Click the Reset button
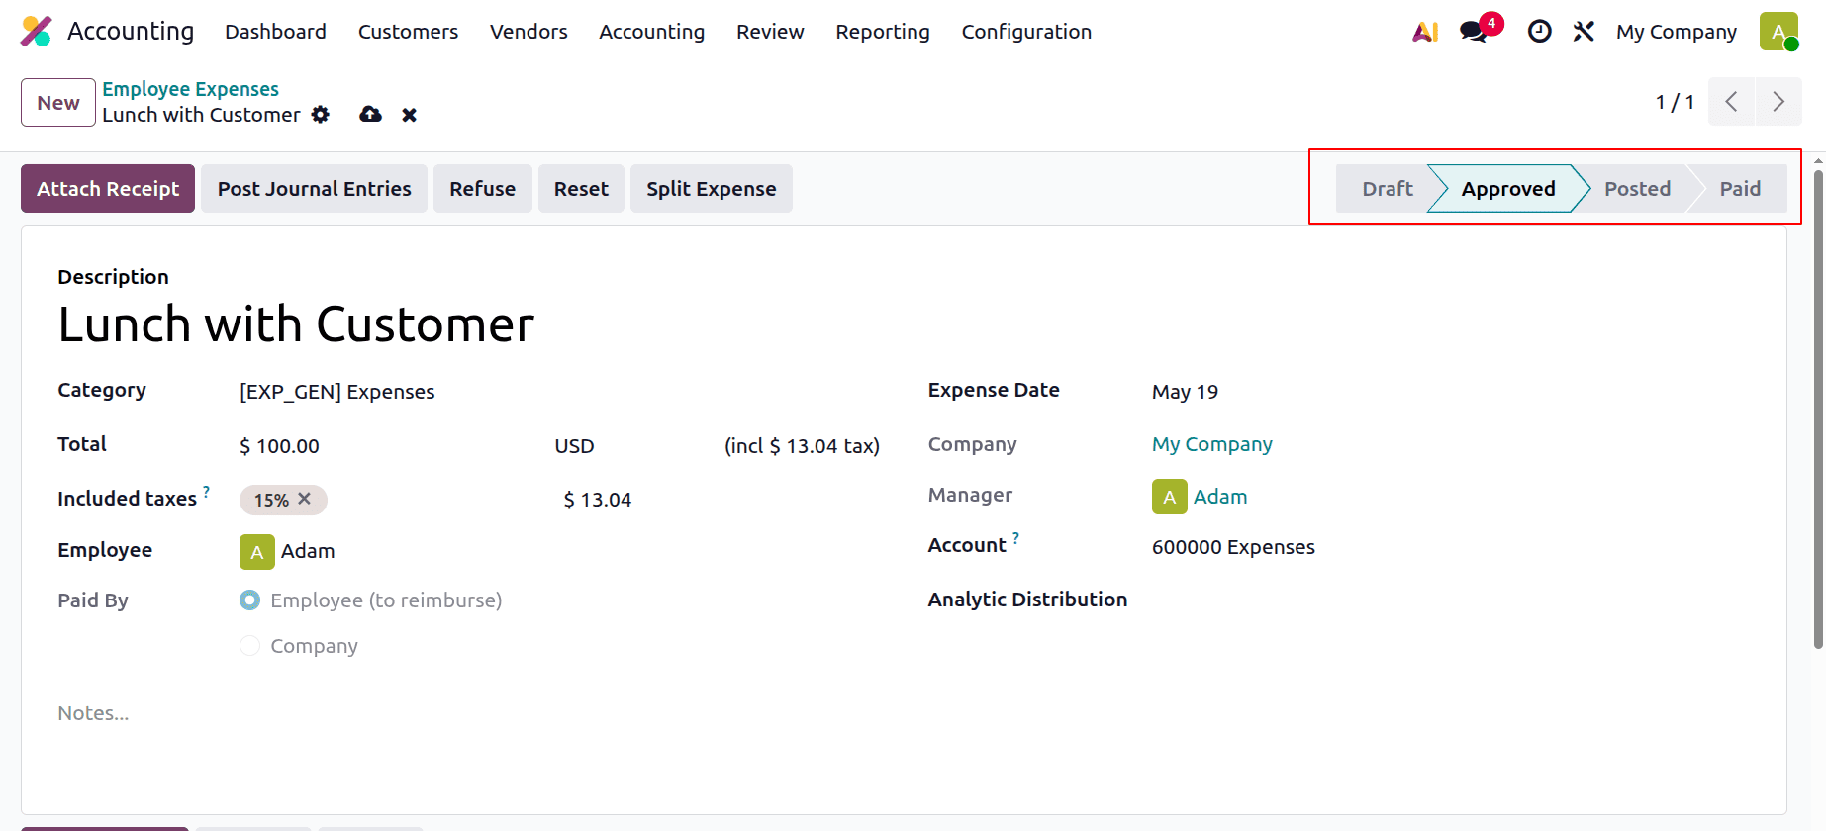This screenshot has width=1826, height=831. point(581,189)
